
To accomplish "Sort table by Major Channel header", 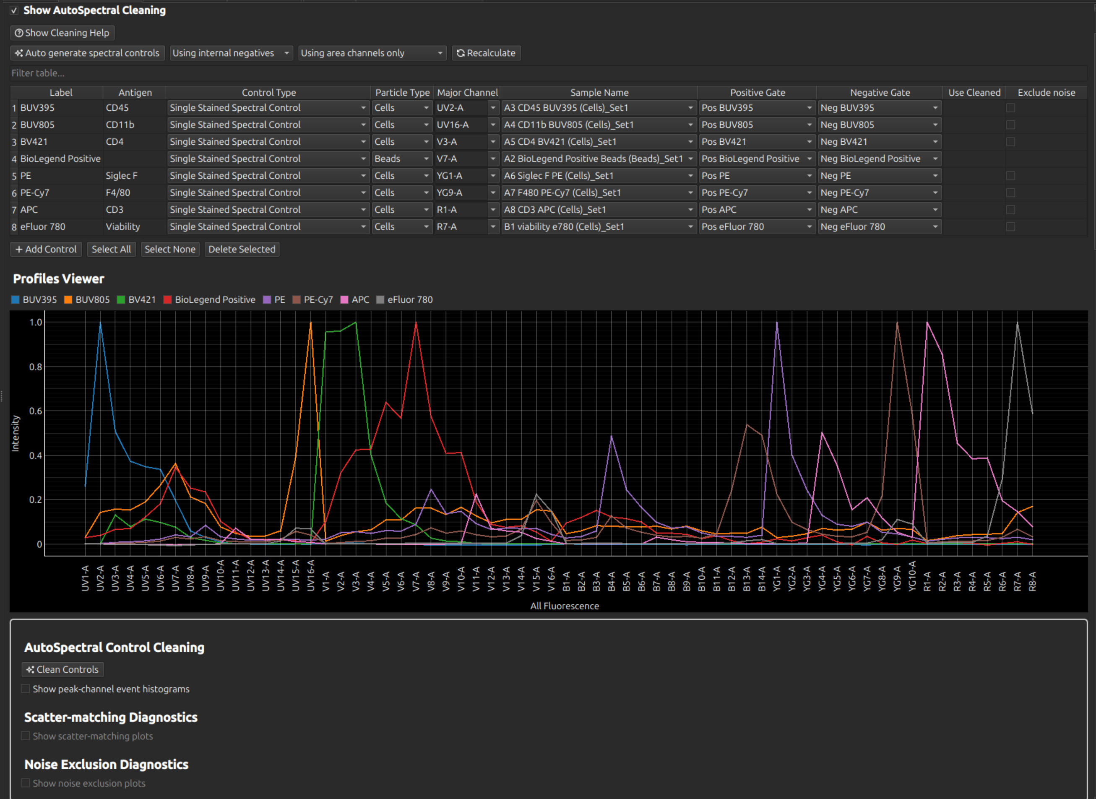I will tap(467, 92).
